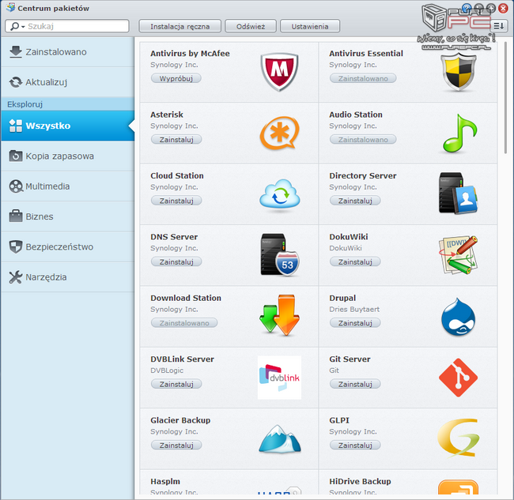The width and height of the screenshot is (514, 500).
Task: Click the Dries Buytaert developer name
Action: [x=354, y=309]
